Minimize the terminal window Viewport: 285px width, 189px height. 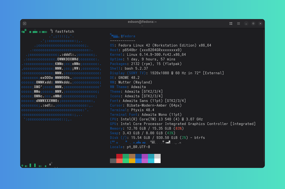(x=246, y=23)
